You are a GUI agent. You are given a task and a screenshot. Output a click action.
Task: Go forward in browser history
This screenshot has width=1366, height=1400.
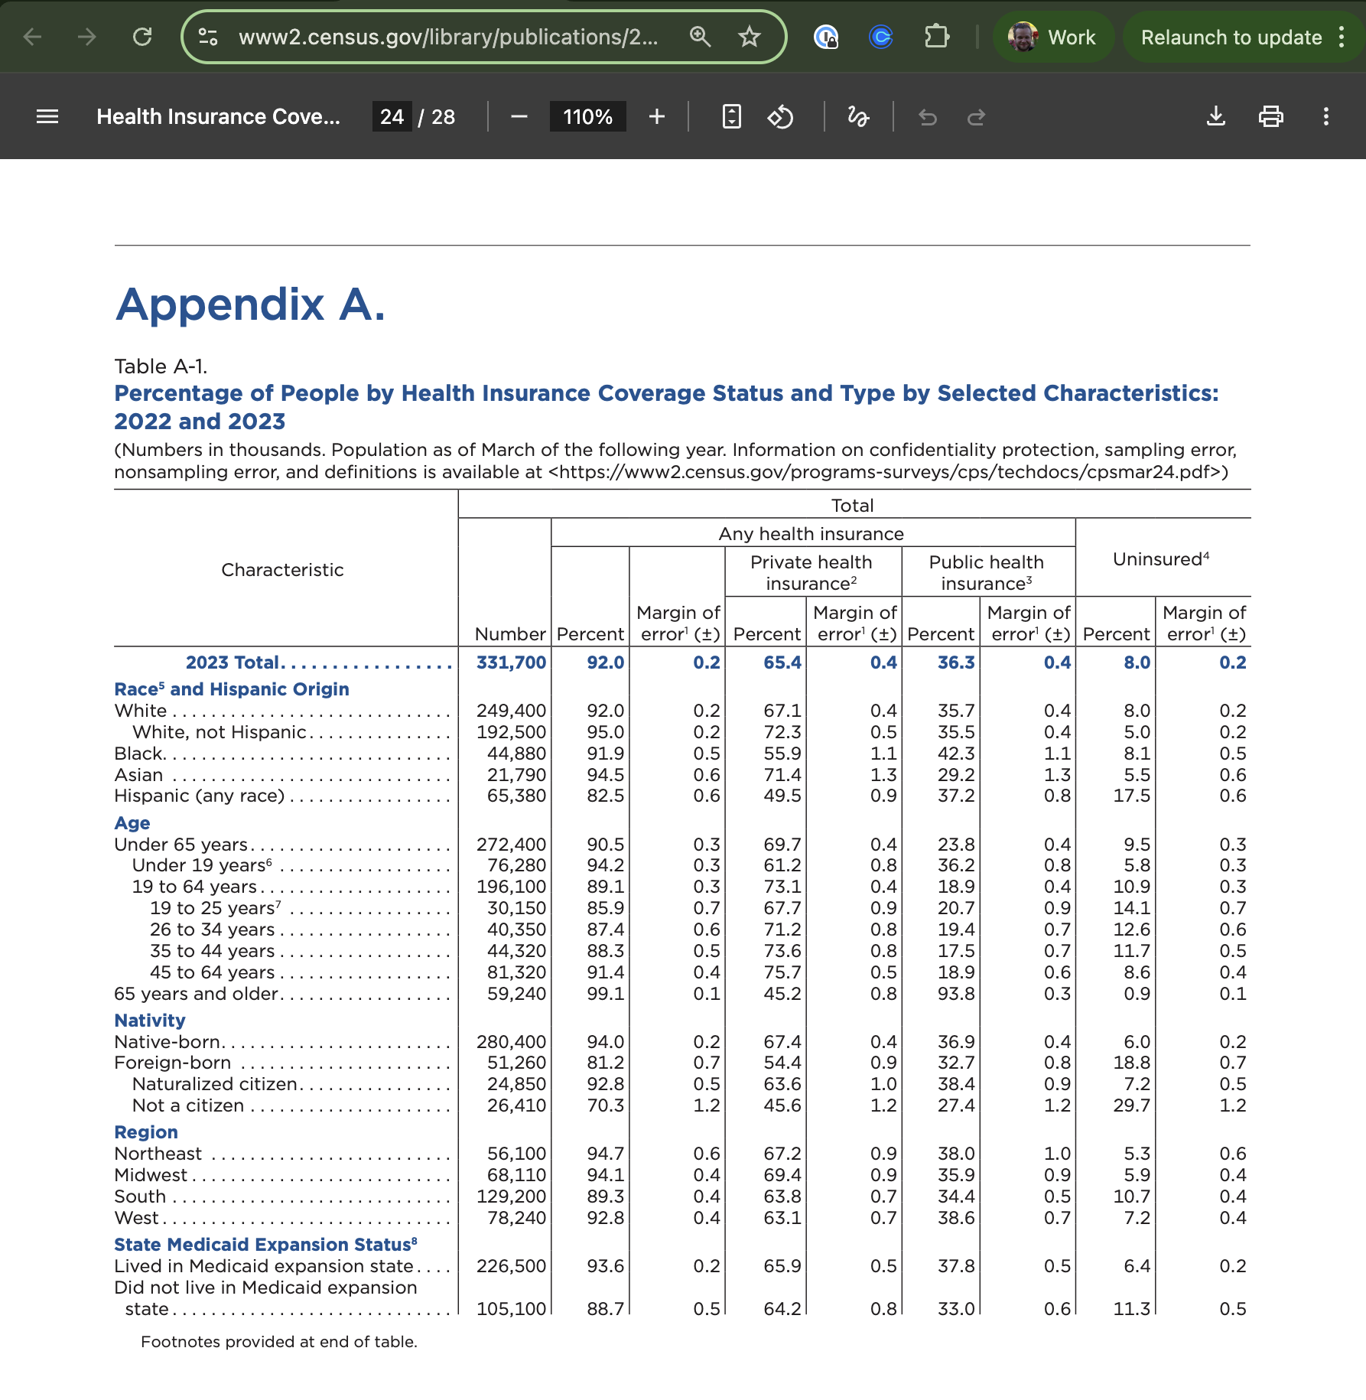coord(87,37)
